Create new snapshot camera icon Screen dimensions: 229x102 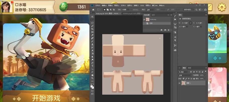pos(165,30)
